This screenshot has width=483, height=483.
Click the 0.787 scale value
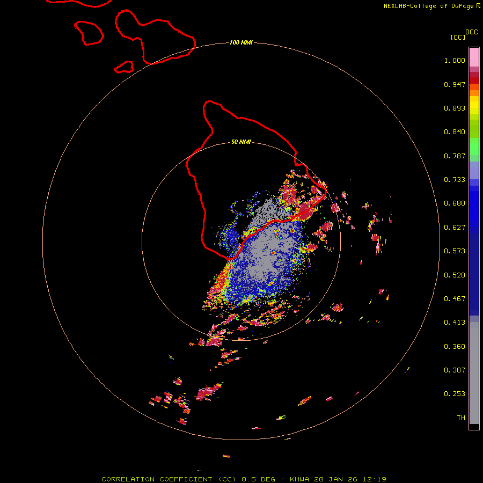click(455, 156)
